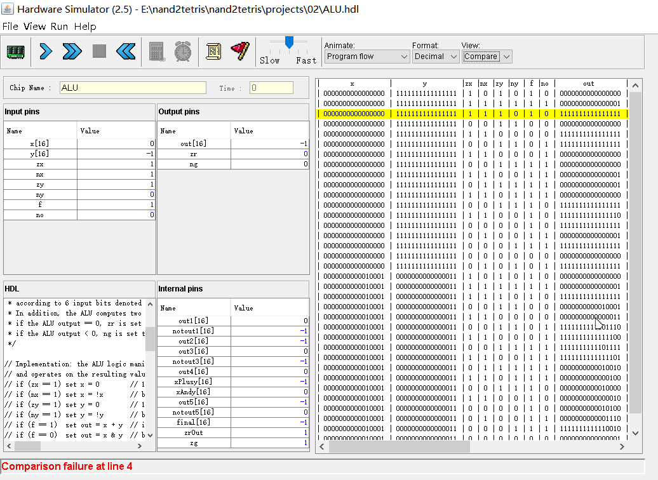Stop the simulation with the square button
This screenshot has height=480, width=658.
point(99,51)
